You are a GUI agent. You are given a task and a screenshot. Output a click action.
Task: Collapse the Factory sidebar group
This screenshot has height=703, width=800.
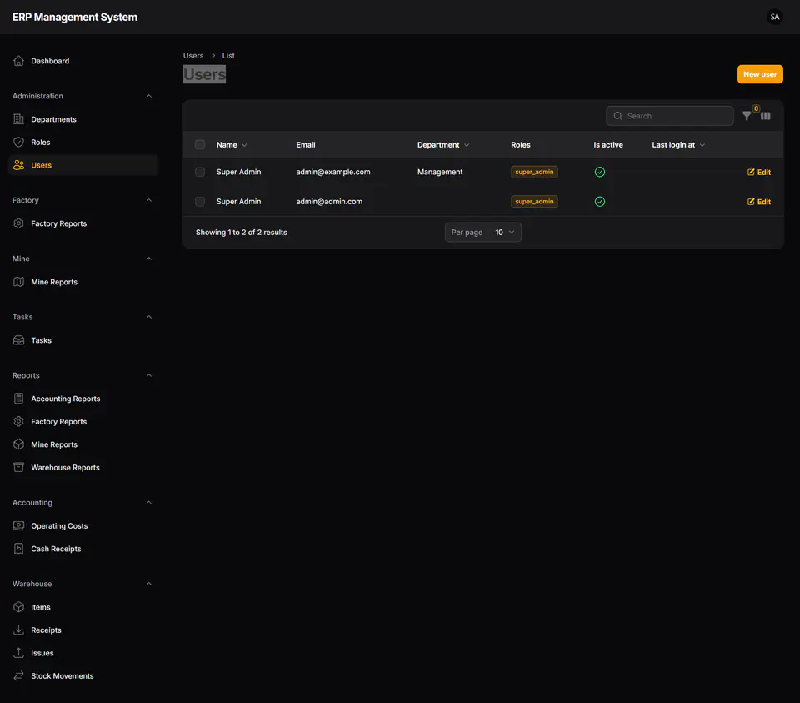click(149, 200)
